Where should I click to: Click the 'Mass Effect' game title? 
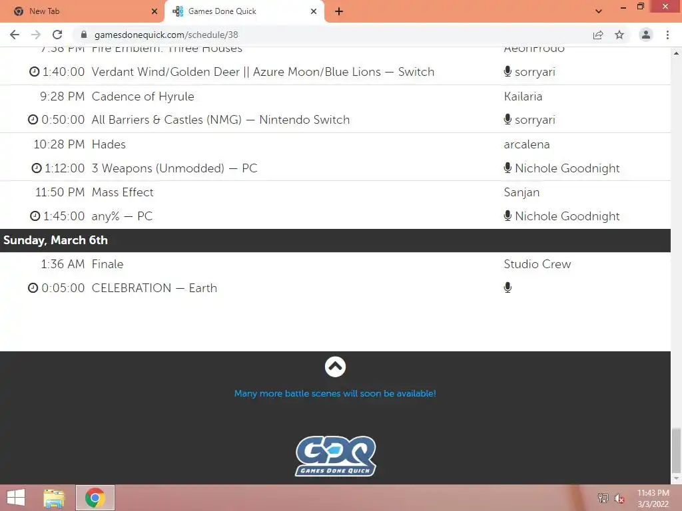(123, 192)
